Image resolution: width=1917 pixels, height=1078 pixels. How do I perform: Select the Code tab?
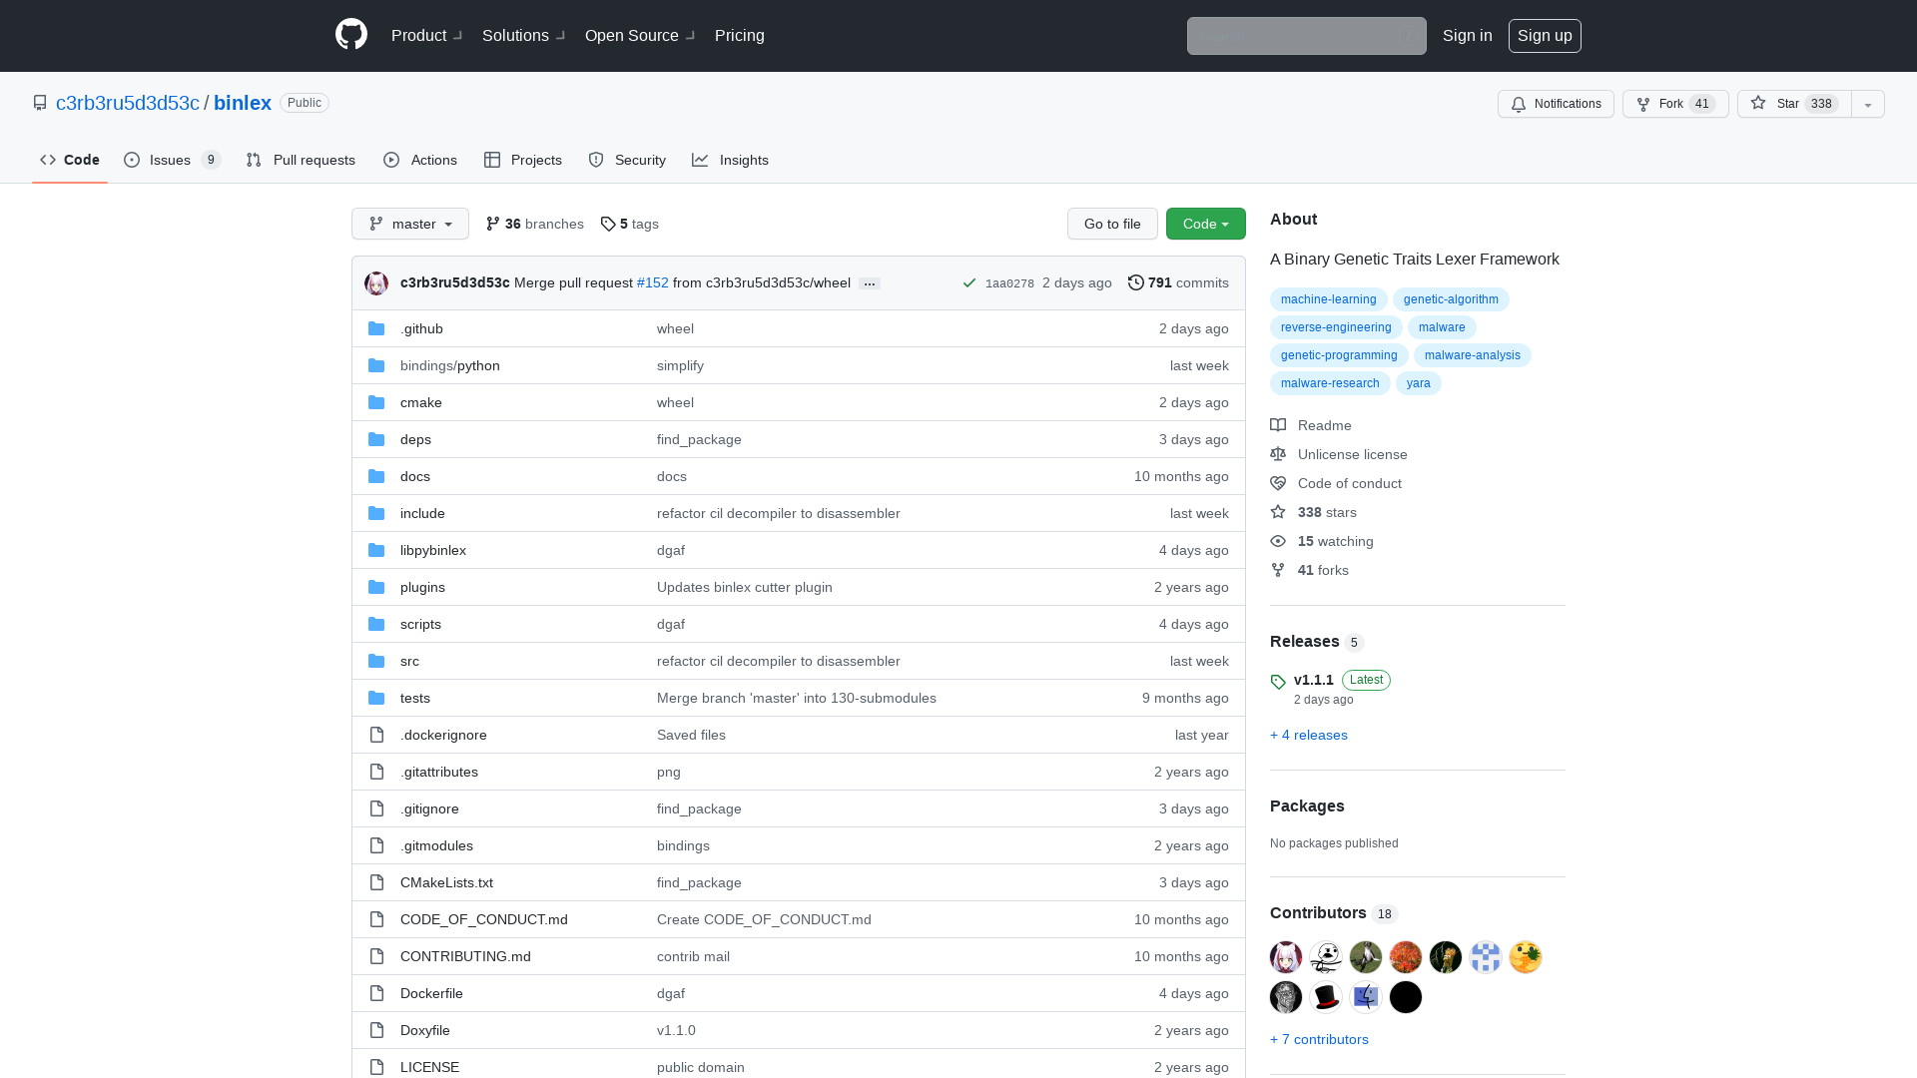pos(70,160)
